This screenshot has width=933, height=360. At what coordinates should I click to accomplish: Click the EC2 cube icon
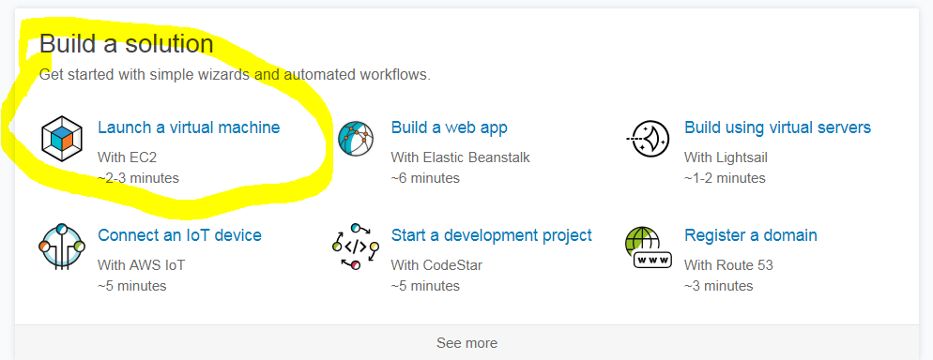61,139
